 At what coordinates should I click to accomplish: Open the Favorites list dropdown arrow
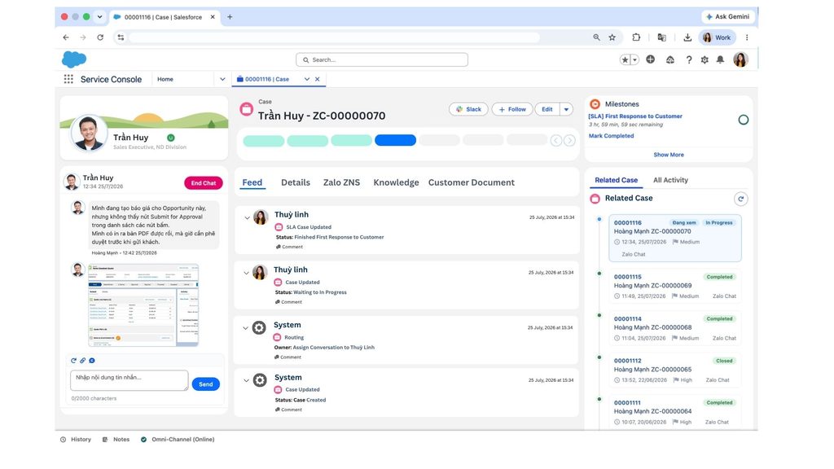(x=634, y=60)
